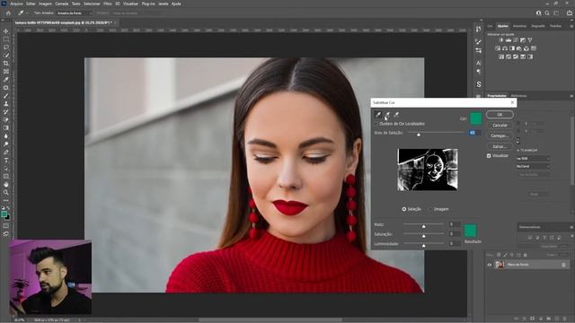The image size is (575, 323).
Task: Choose the Add to Sample eyedropper
Action: pyautogui.click(x=387, y=115)
